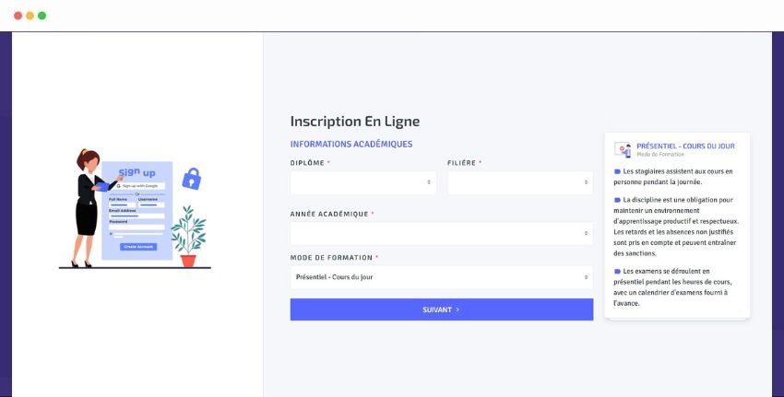The height and width of the screenshot is (397, 784).
Task: Click the bullet icon beside 'Les examens'
Action: click(x=617, y=272)
